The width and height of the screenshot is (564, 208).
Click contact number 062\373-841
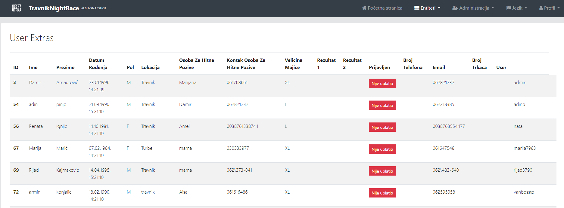pyautogui.click(x=239, y=170)
